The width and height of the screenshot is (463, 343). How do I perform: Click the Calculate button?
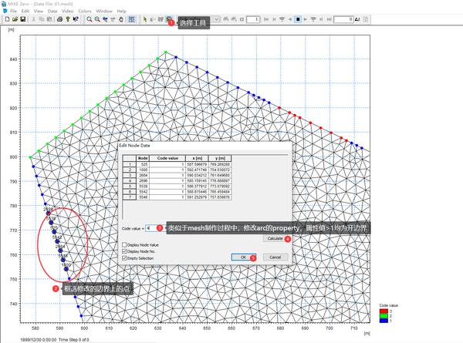click(275, 239)
